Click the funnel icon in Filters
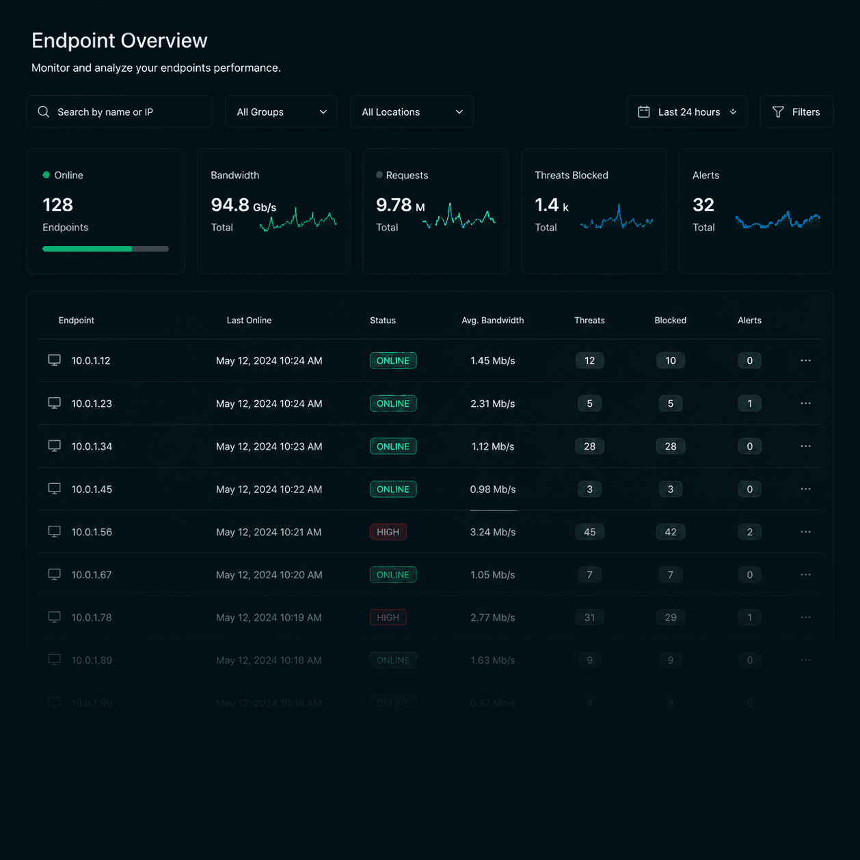Viewport: 860px width, 860px height. point(778,111)
